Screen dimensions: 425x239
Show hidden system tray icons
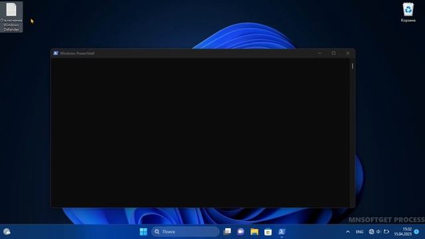pyautogui.click(x=348, y=232)
